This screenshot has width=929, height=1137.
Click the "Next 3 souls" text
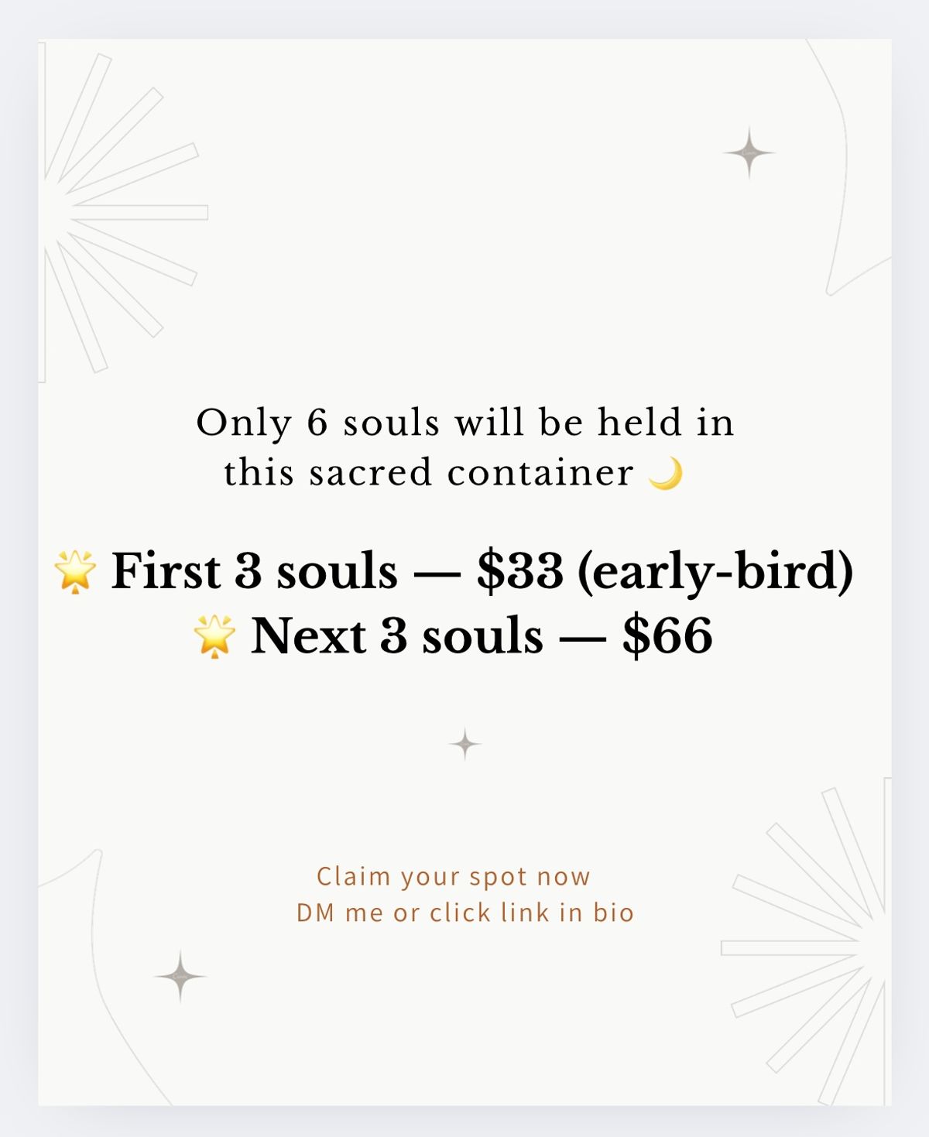(x=396, y=636)
